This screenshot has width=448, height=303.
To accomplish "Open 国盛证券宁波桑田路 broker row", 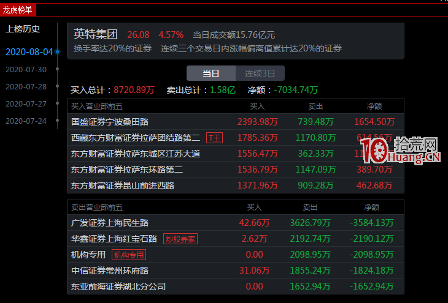I will point(236,122).
